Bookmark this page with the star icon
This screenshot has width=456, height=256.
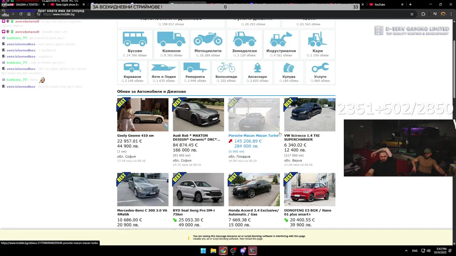click(x=412, y=14)
